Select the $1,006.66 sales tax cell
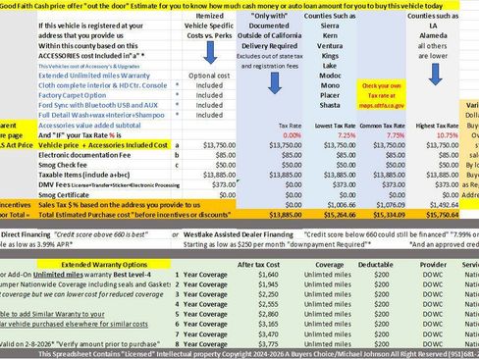This screenshot has width=479, height=359. [342, 205]
